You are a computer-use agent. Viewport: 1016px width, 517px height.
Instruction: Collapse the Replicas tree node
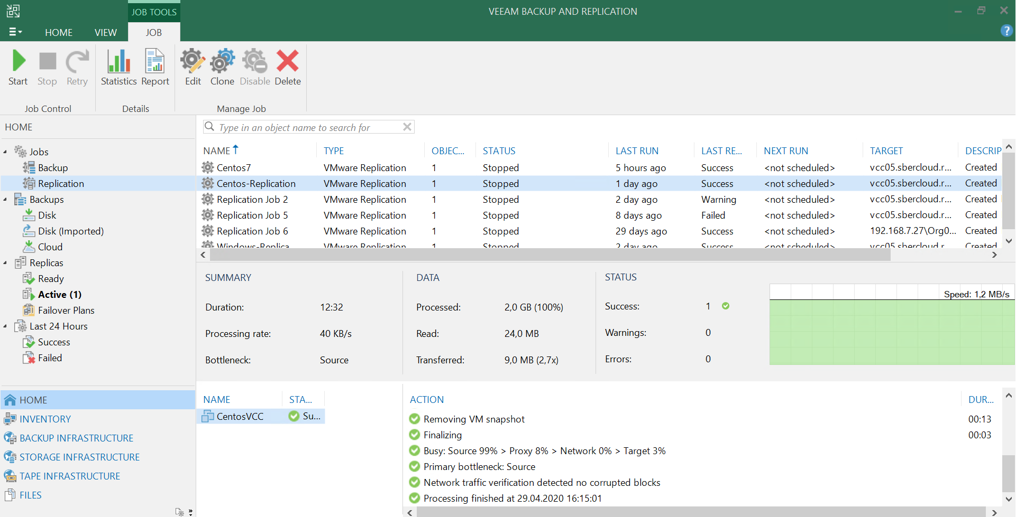pos(5,263)
